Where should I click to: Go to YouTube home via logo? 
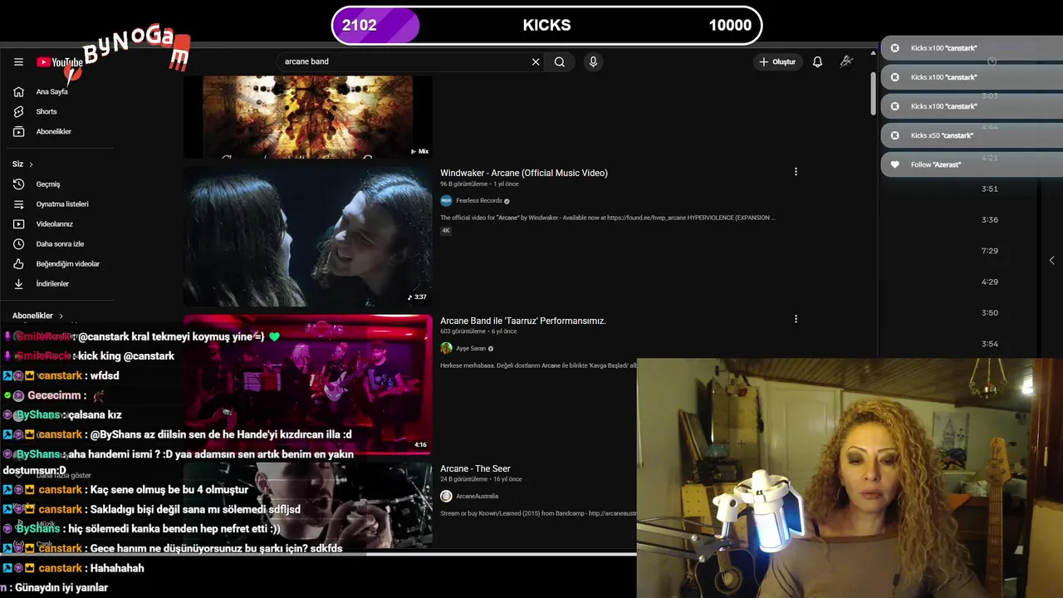coord(60,62)
